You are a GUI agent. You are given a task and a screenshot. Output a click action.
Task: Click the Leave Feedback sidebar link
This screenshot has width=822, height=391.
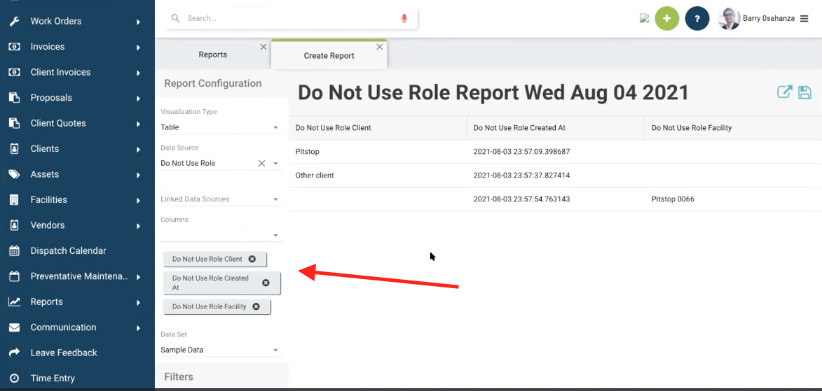pos(64,353)
